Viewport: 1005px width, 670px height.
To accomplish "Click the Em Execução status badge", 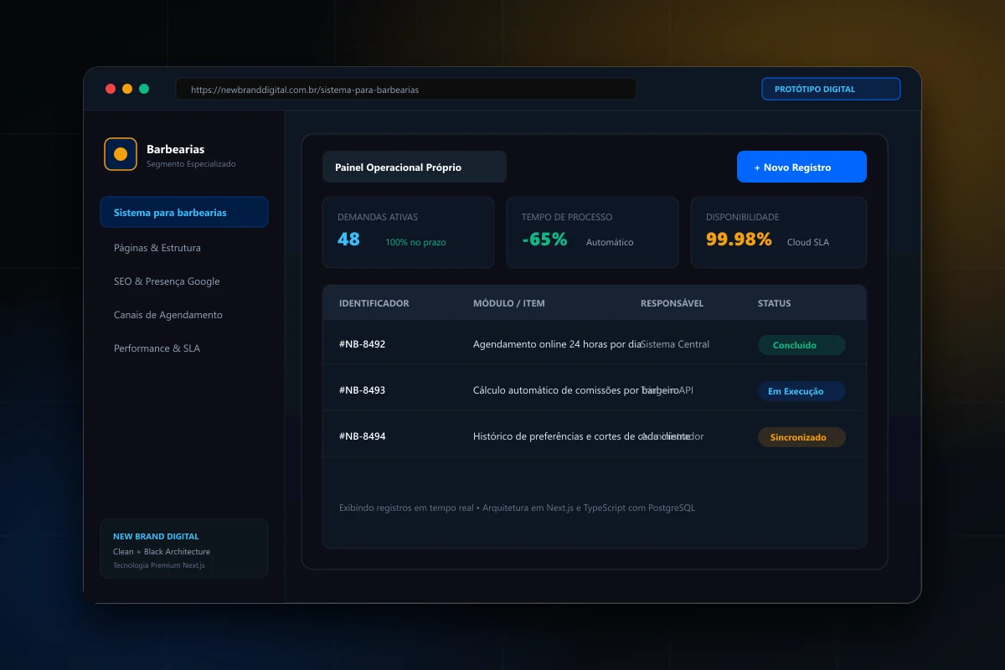I will 801,391.
